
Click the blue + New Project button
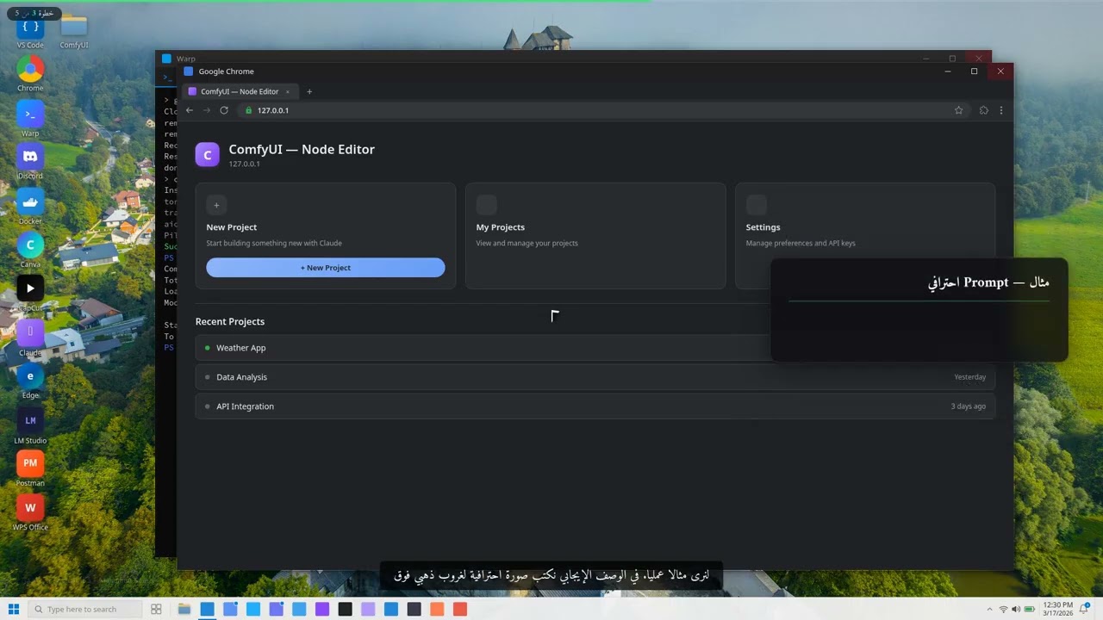[326, 268]
